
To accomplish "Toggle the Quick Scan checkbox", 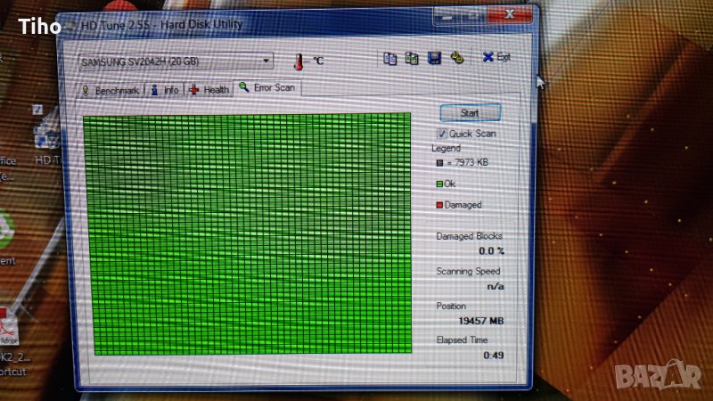I will pos(442,133).
